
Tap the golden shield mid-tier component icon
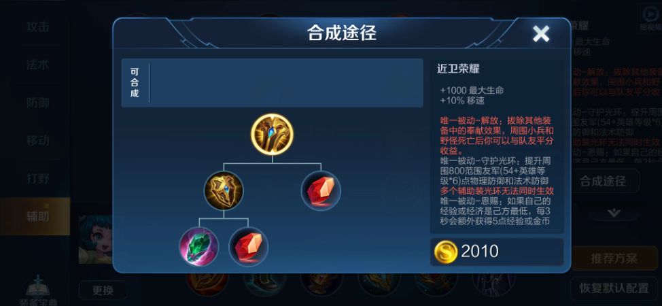(224, 191)
